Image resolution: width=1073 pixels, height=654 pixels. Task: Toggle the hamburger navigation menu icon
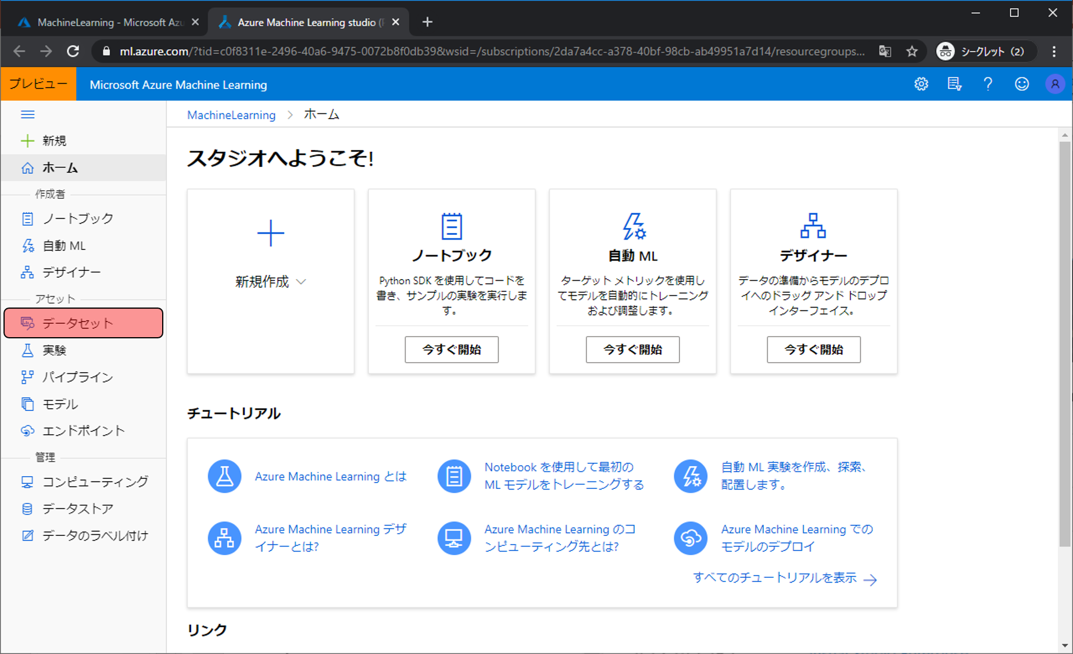coord(27,115)
